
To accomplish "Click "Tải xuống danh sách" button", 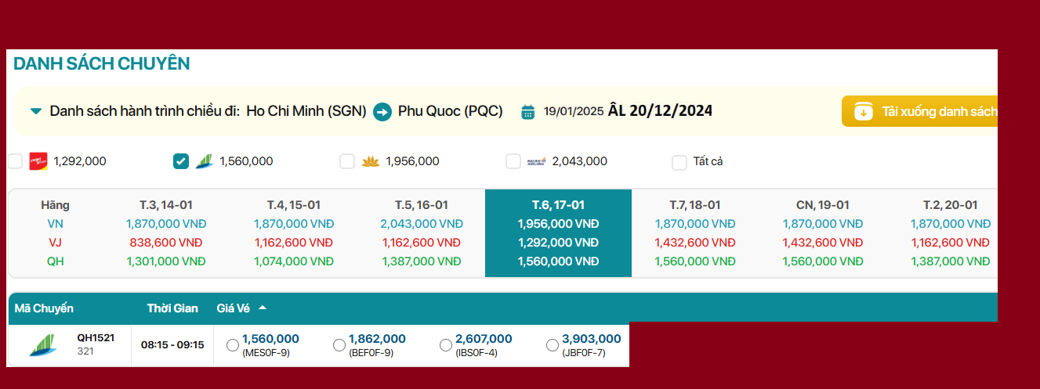I will 919,111.
